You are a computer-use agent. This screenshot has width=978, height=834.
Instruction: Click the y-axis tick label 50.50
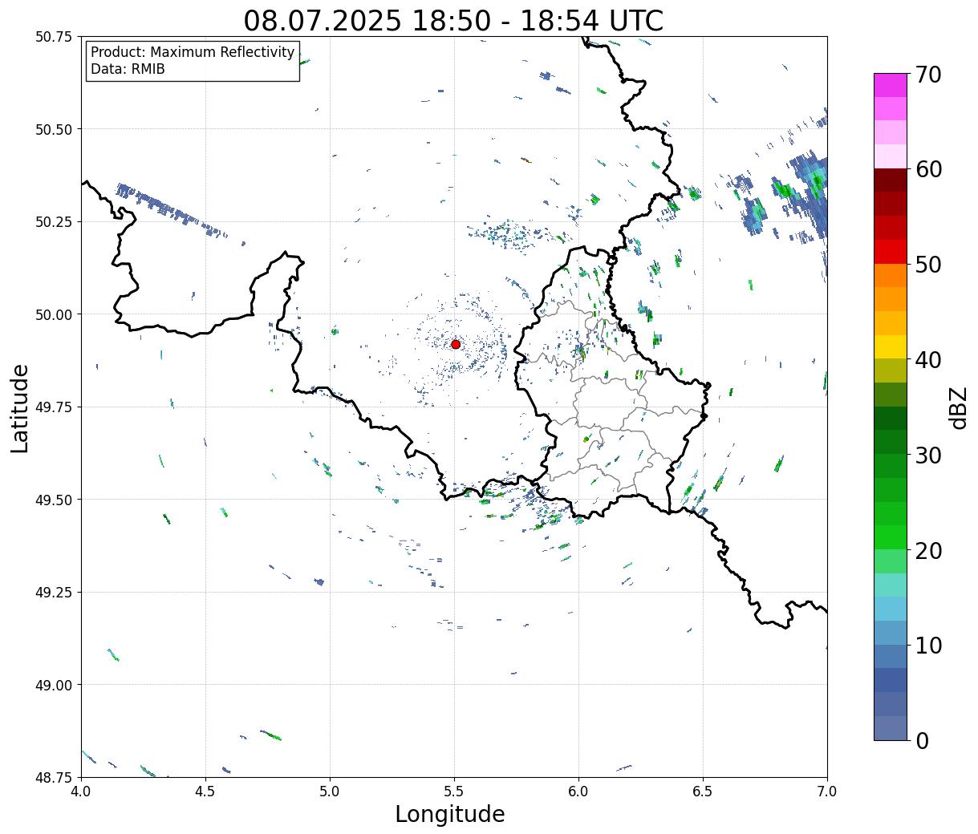tap(54, 129)
